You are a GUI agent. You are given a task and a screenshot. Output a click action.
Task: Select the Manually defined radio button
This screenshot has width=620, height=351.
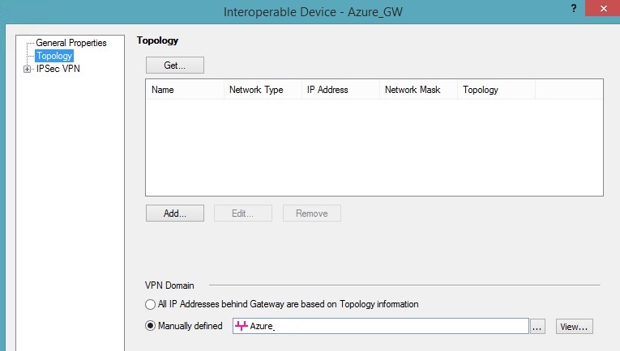pyautogui.click(x=150, y=326)
